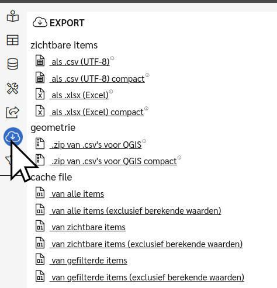The image size is (277, 288).
Task: Download cache file van alle items
Action: [77, 194]
